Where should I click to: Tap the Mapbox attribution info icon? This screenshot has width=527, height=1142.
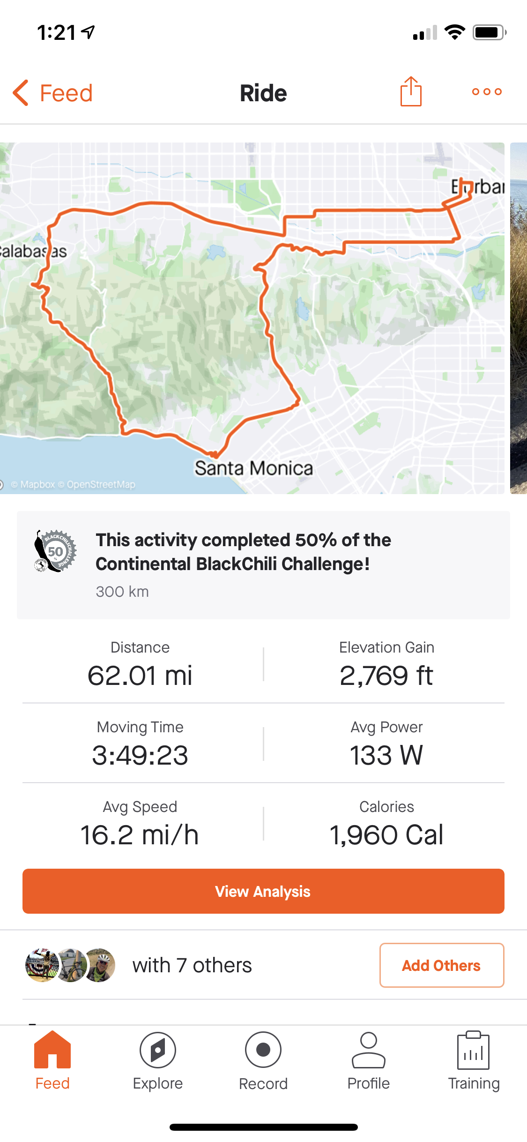2,484
